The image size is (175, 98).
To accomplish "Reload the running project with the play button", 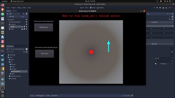I will (154, 8).
